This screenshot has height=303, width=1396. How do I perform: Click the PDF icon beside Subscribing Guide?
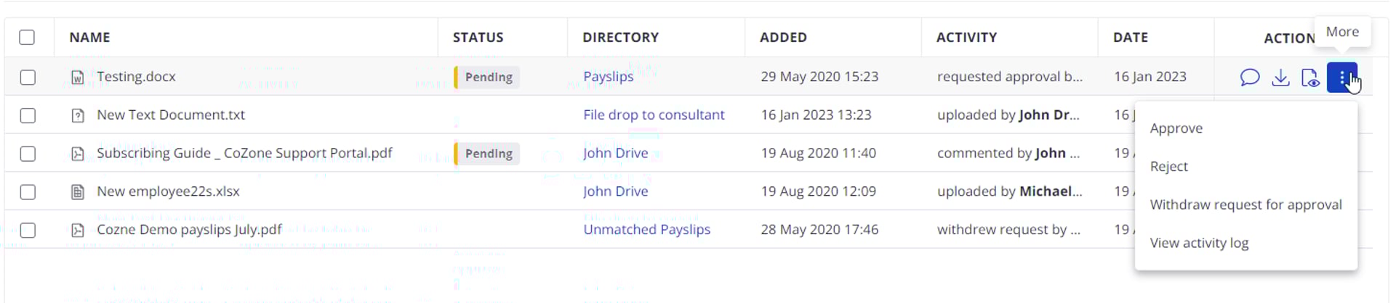78,154
